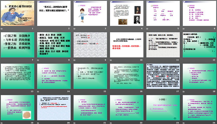Click the animation star under slide 14
Screen dimensions: 217x124
[38, 91]
